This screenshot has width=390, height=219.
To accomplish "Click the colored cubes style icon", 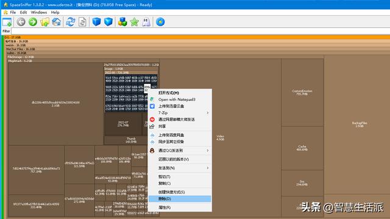I will click(x=122, y=22).
